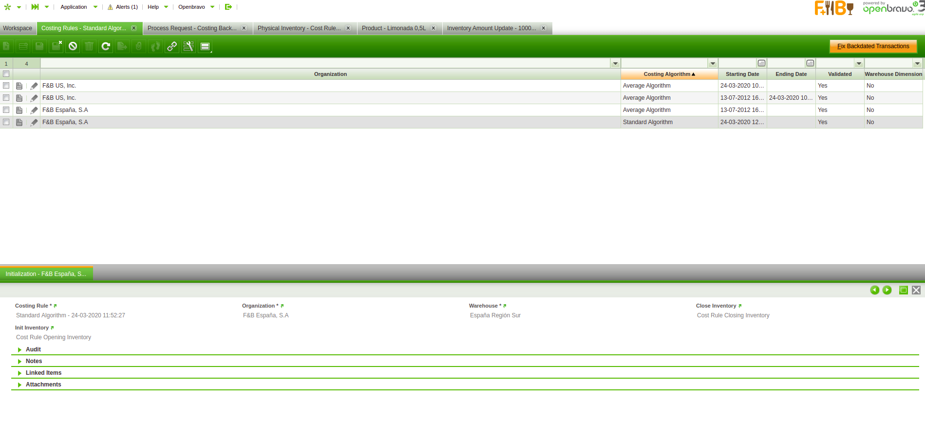Close the Initialization form with X icon
925x421 pixels.
point(916,290)
